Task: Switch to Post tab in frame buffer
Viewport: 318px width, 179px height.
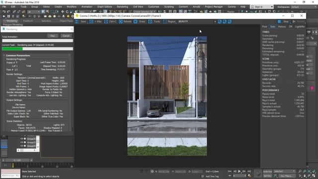Action: point(265,26)
